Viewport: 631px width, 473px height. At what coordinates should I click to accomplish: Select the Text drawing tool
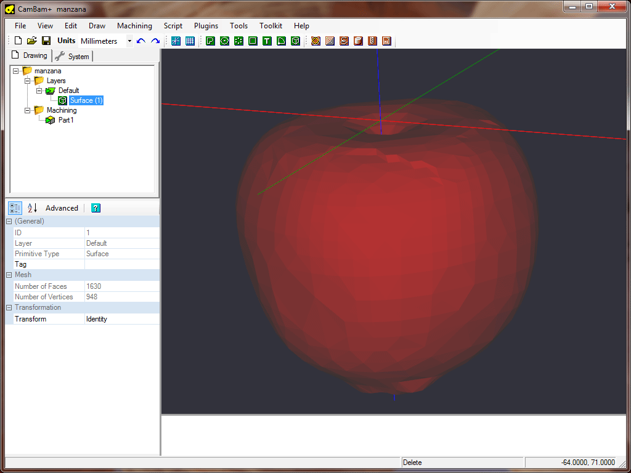[x=267, y=41]
